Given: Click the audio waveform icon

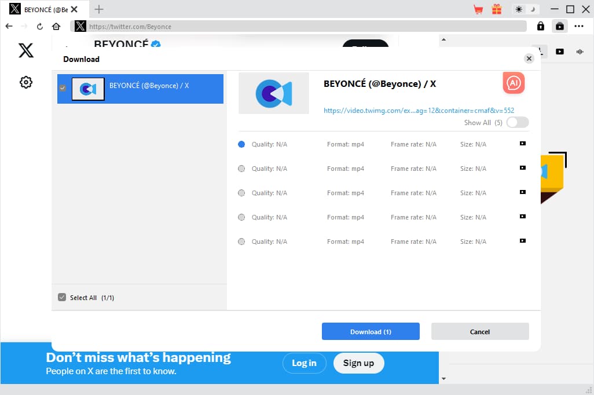Looking at the screenshot, I should (x=580, y=52).
